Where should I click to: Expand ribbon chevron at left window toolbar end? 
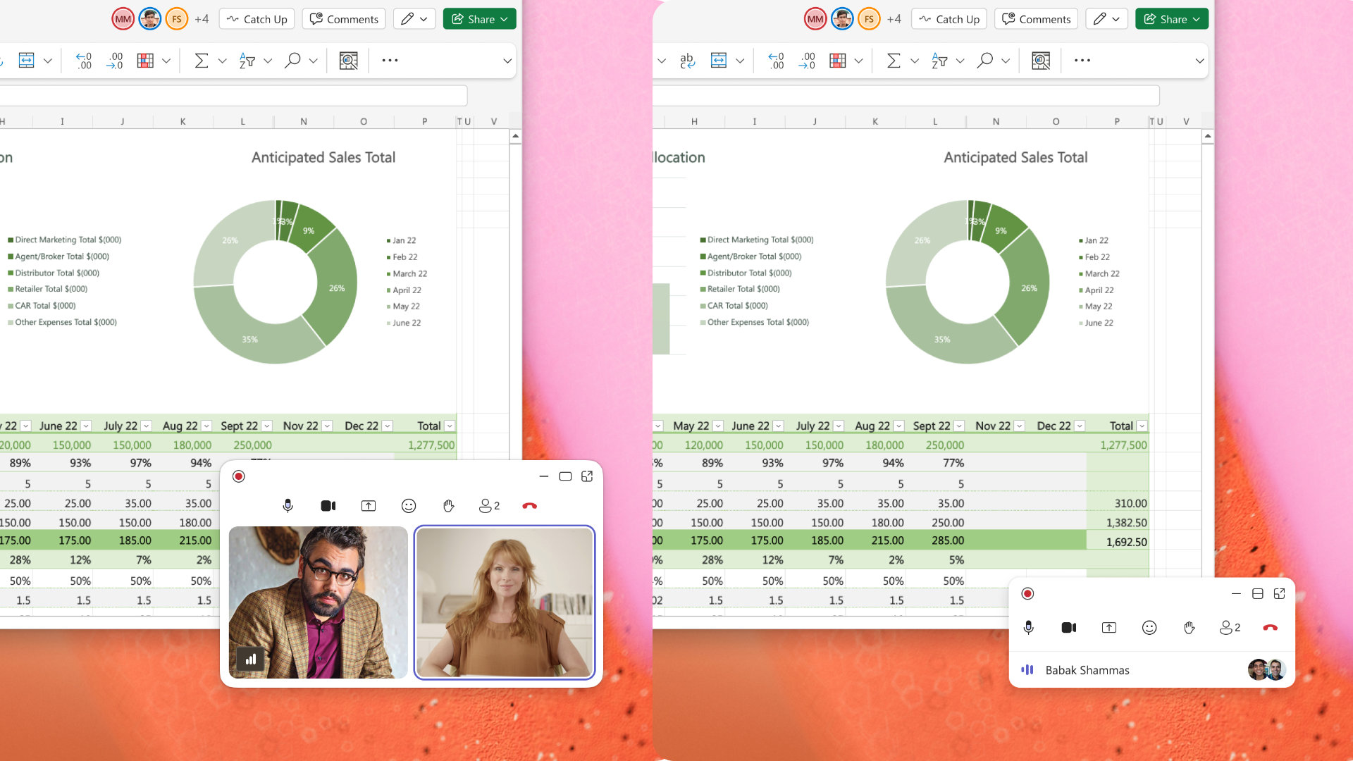point(507,61)
